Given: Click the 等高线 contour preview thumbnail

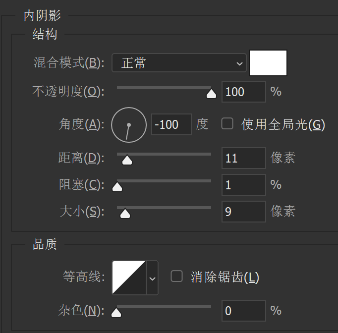Looking at the screenshot, I should tap(129, 277).
